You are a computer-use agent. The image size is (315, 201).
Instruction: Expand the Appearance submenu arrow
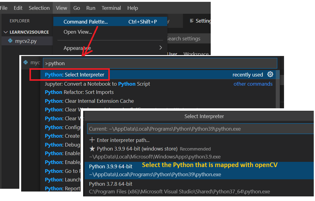(x=161, y=48)
